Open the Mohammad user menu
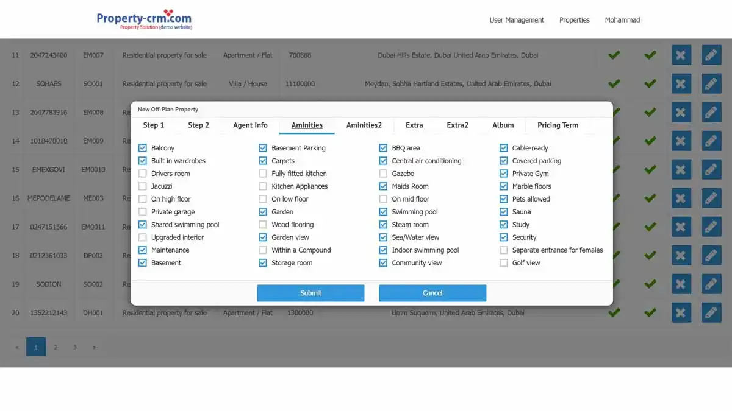 (x=622, y=20)
